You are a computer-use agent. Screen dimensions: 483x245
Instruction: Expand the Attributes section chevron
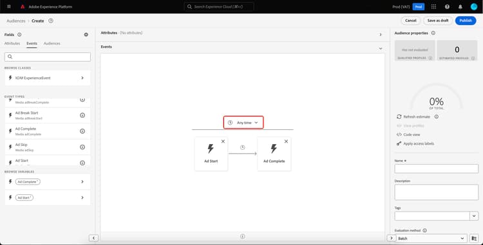pos(381,35)
